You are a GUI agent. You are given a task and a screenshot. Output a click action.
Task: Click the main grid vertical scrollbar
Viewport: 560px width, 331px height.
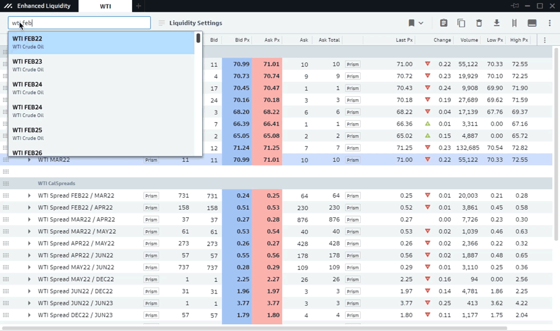pyautogui.click(x=556, y=144)
